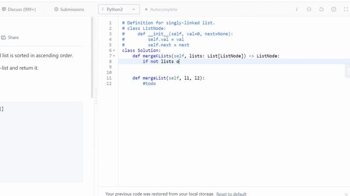This screenshot has height=196, width=350.
Task: Click the 'def mergeKLists' line text
Action: [x=206, y=56]
